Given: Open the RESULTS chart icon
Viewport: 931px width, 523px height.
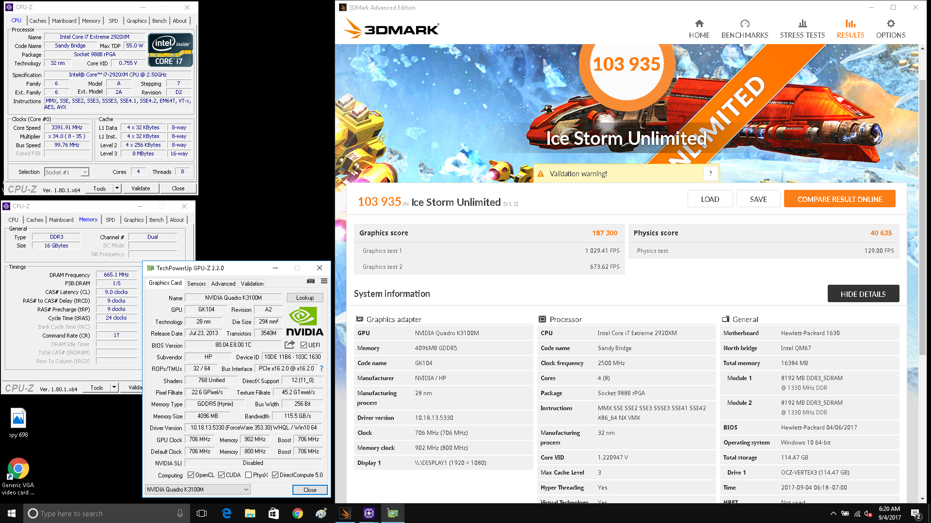Looking at the screenshot, I should [x=850, y=24].
